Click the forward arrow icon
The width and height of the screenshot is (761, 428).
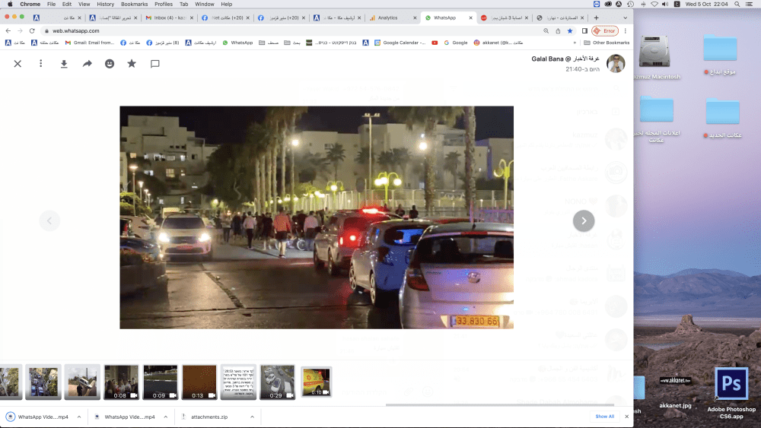tap(88, 64)
